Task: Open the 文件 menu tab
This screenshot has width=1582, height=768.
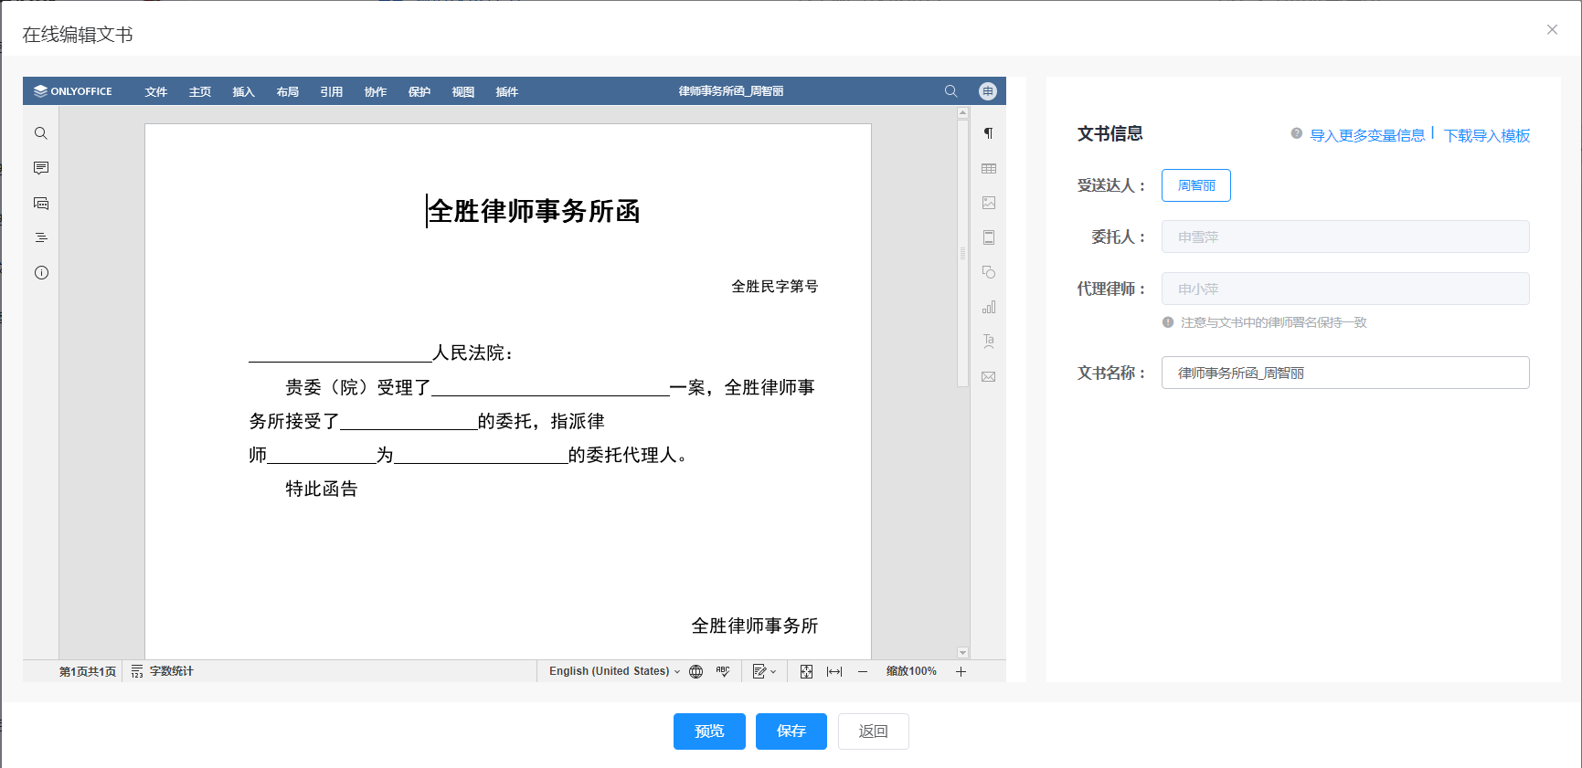Action: pyautogui.click(x=156, y=91)
